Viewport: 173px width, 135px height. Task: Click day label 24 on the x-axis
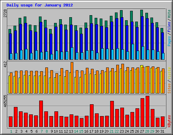(127, 131)
